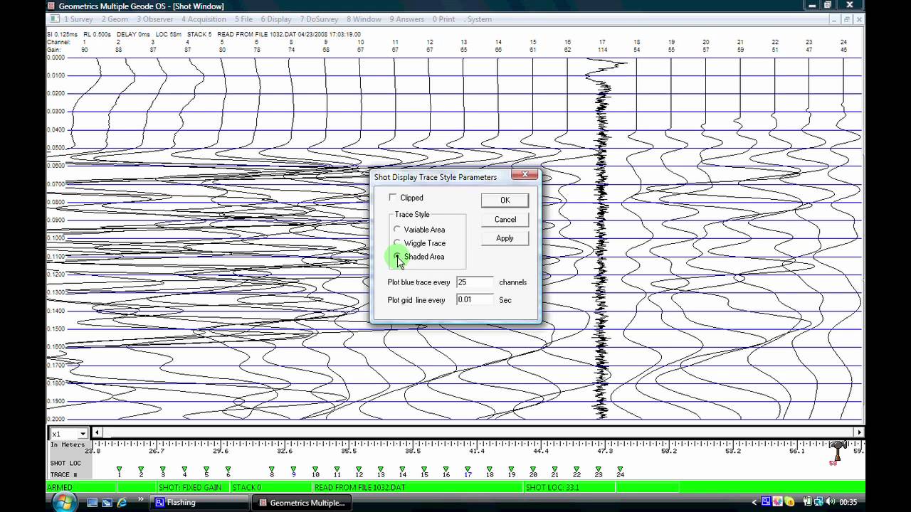The width and height of the screenshot is (911, 512).
Task: Open the 6 Display menu
Action: [275, 19]
